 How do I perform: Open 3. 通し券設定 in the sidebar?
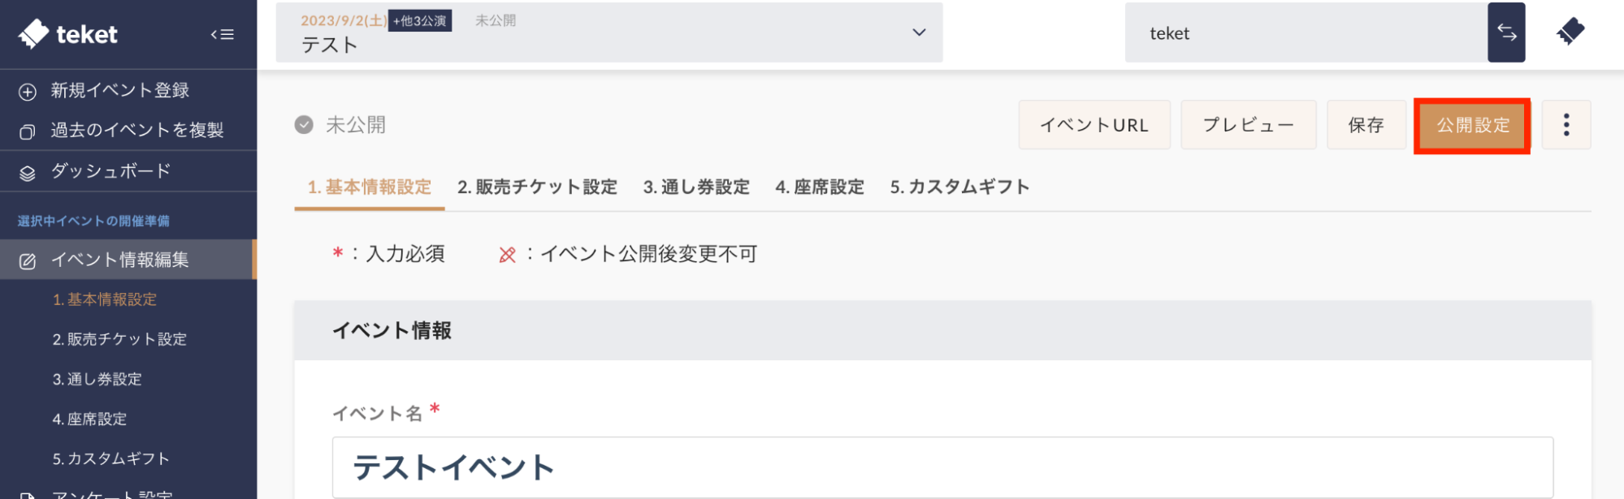pos(97,379)
